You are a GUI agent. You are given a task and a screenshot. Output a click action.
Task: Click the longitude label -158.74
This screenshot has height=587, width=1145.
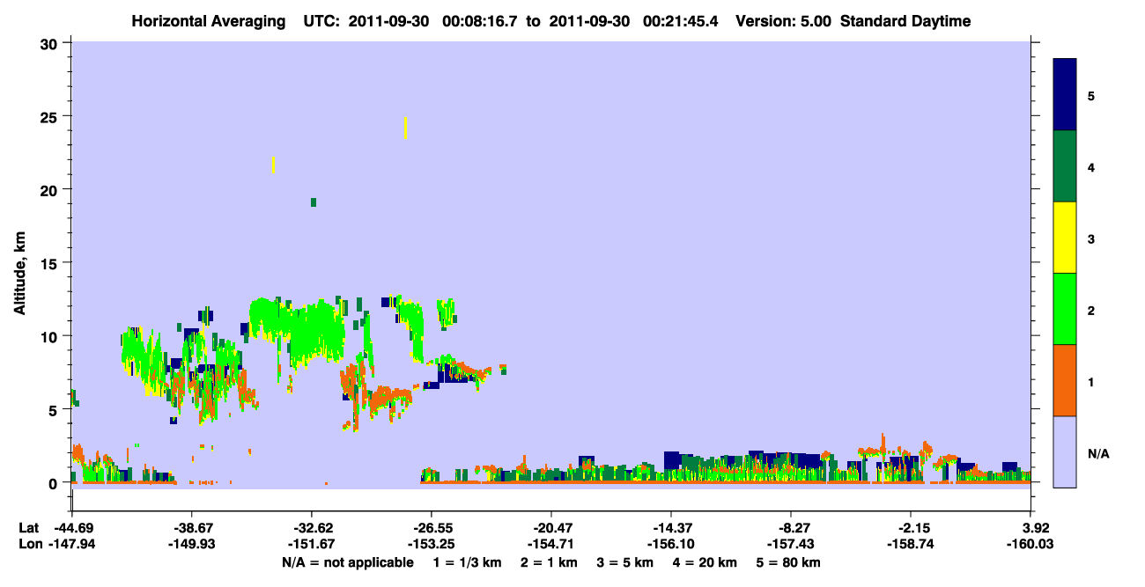(x=911, y=545)
